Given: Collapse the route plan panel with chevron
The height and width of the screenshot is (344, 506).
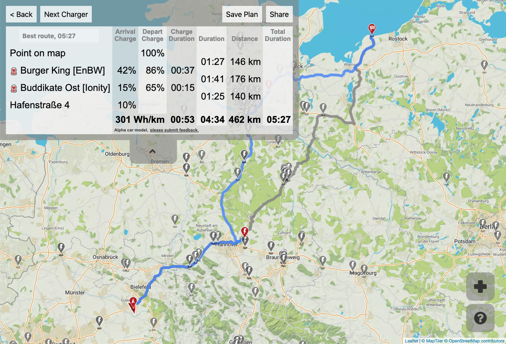Looking at the screenshot, I should (x=153, y=151).
